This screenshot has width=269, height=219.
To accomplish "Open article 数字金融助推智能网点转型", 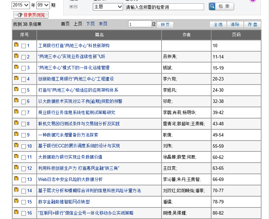I will click(x=64, y=202).
